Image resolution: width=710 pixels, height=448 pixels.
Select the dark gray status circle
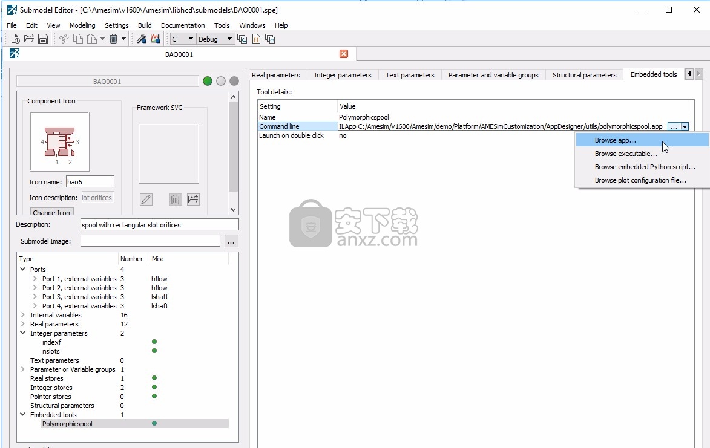tap(234, 81)
